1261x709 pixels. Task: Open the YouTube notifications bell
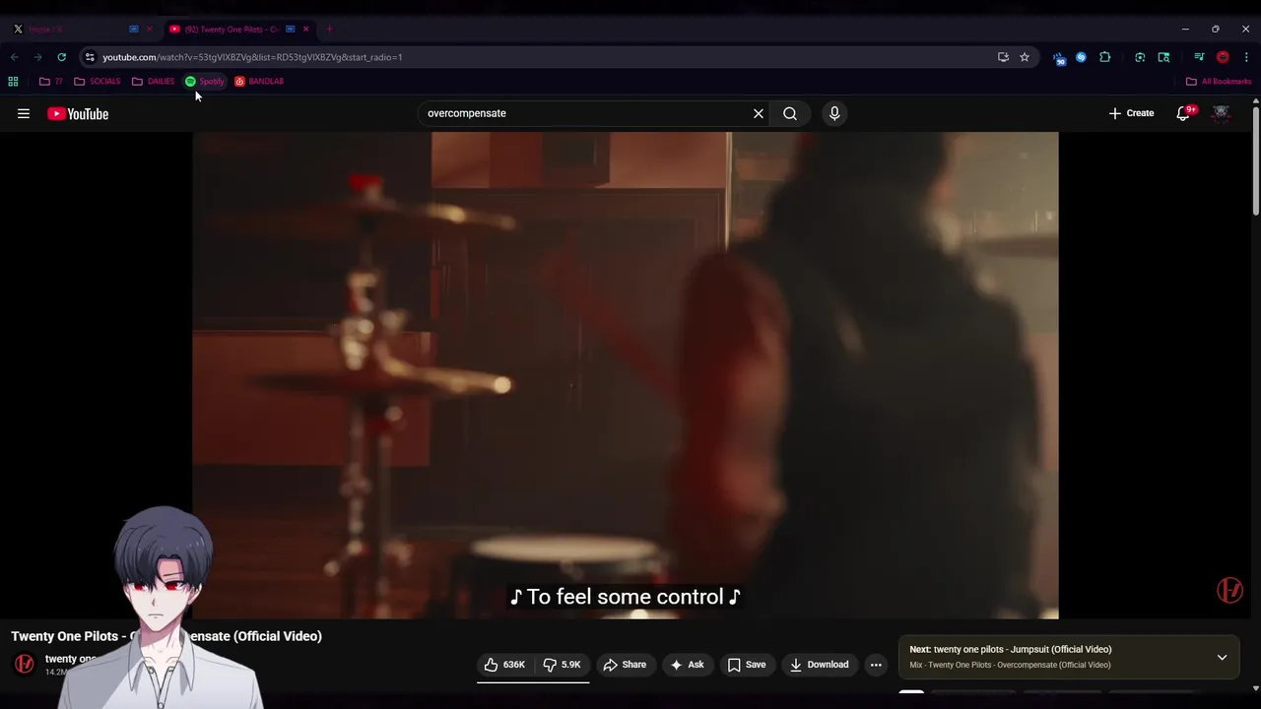tap(1184, 113)
